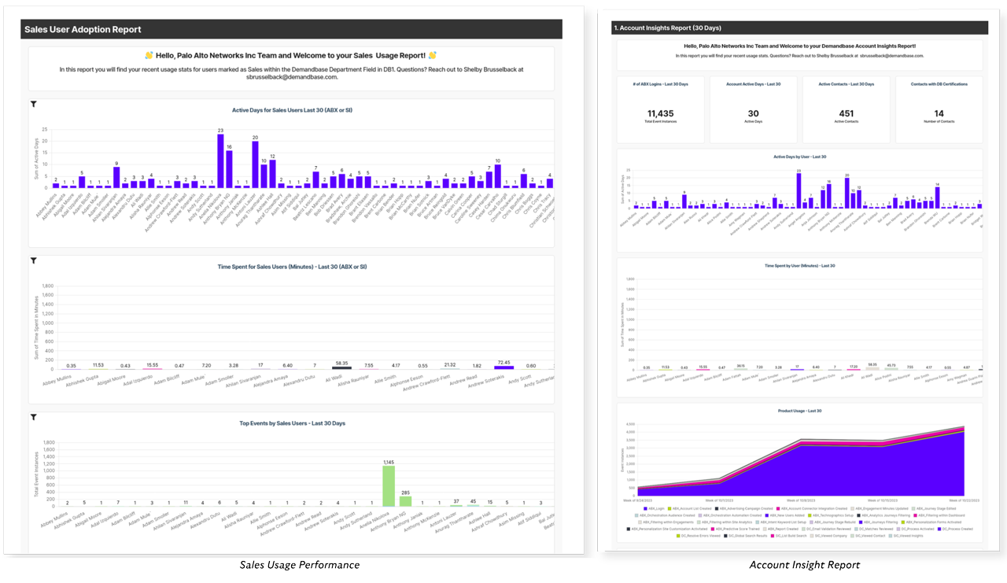Click filter icon on Top Events by Sales Users chart
This screenshot has width=1007, height=583.
click(33, 417)
